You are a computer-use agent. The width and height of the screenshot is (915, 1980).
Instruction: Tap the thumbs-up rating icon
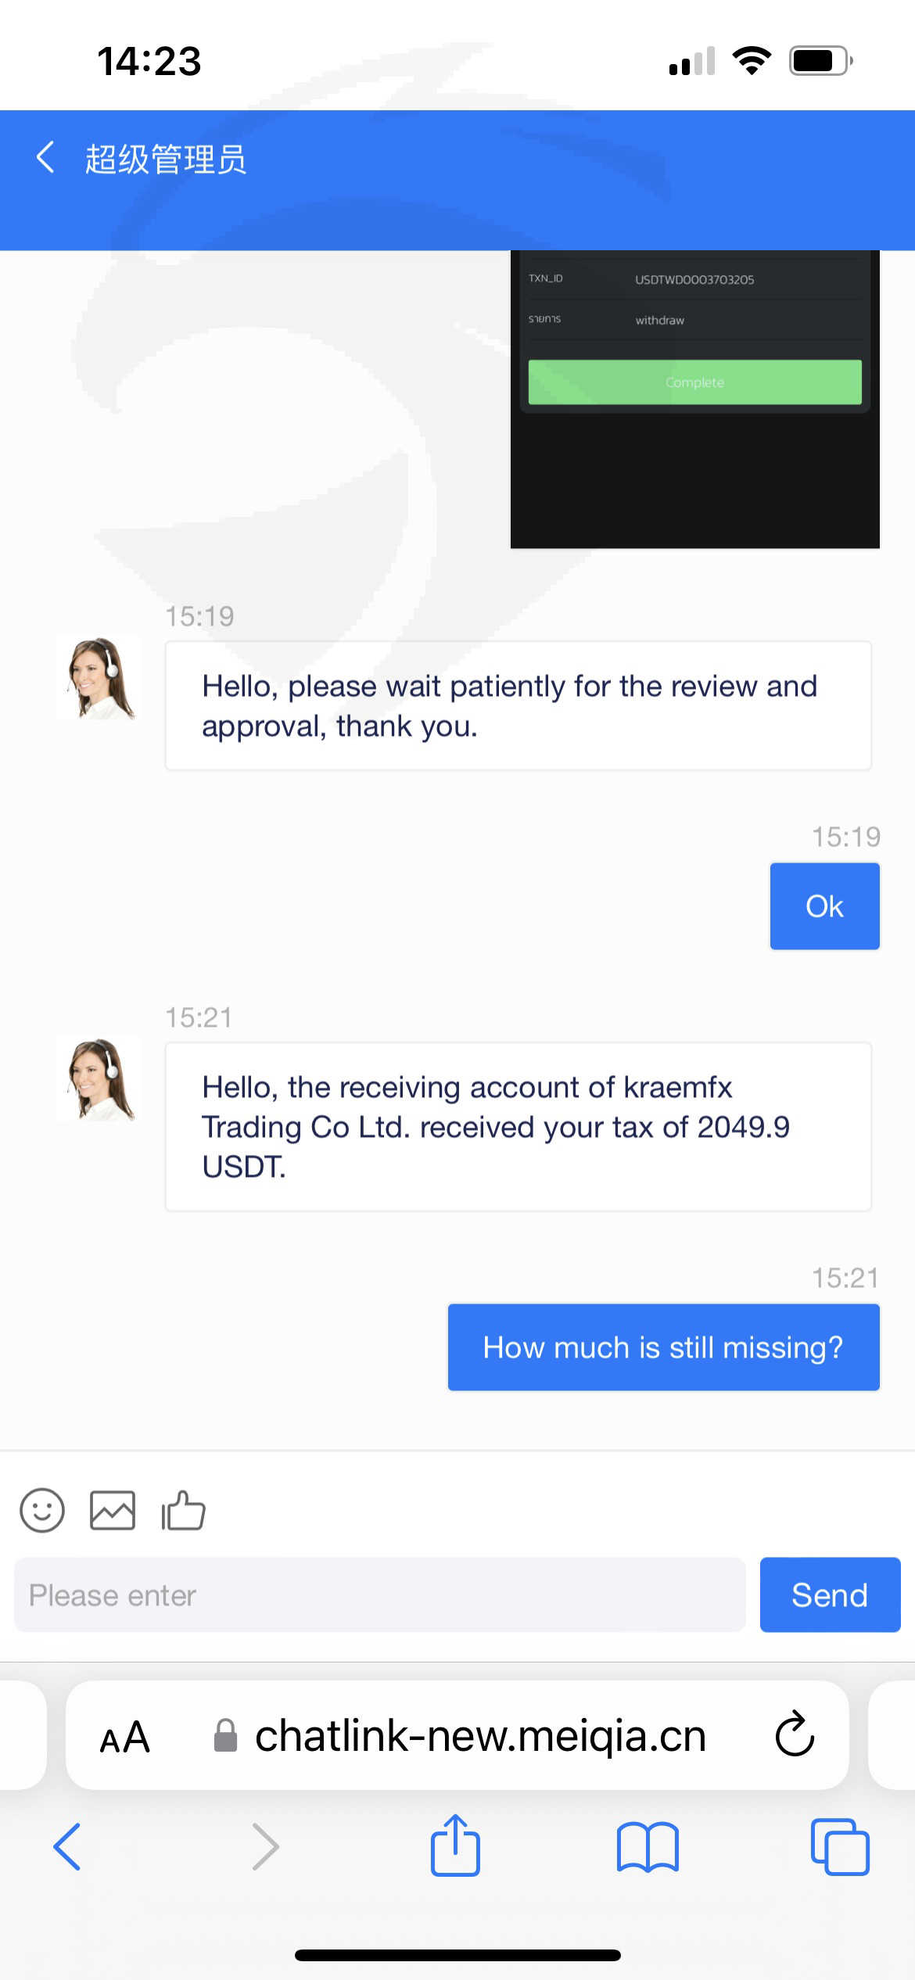183,1509
